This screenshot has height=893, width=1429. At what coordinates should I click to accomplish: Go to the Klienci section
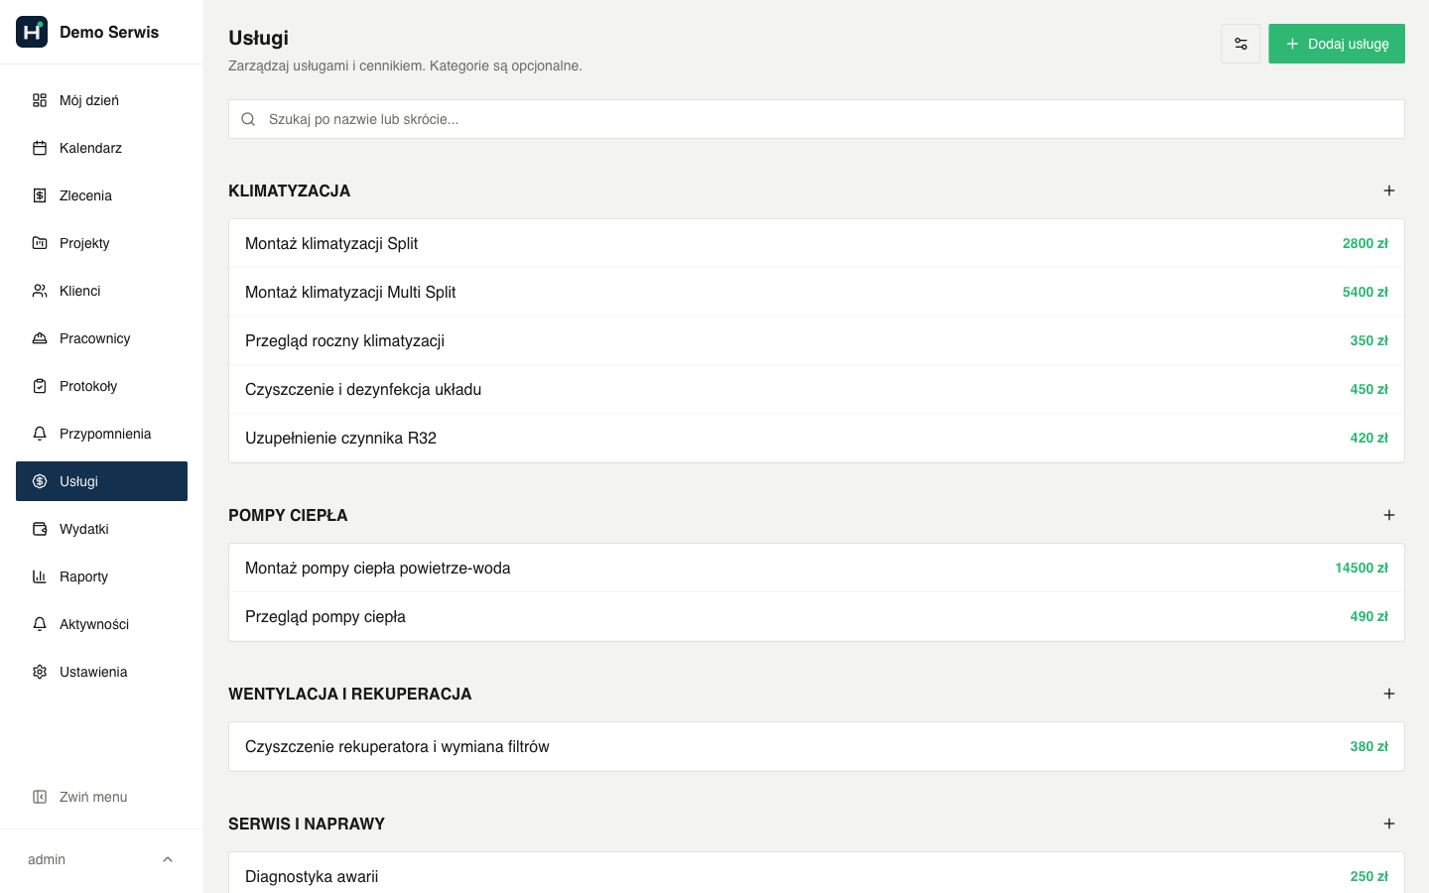coord(101,291)
